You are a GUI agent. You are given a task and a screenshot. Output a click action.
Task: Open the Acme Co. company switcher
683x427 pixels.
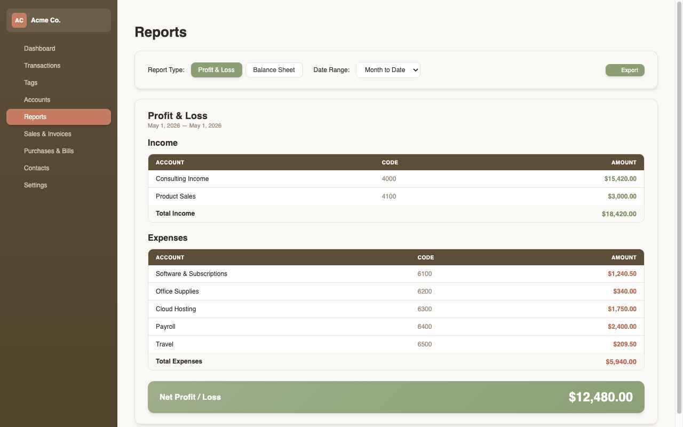coord(59,20)
